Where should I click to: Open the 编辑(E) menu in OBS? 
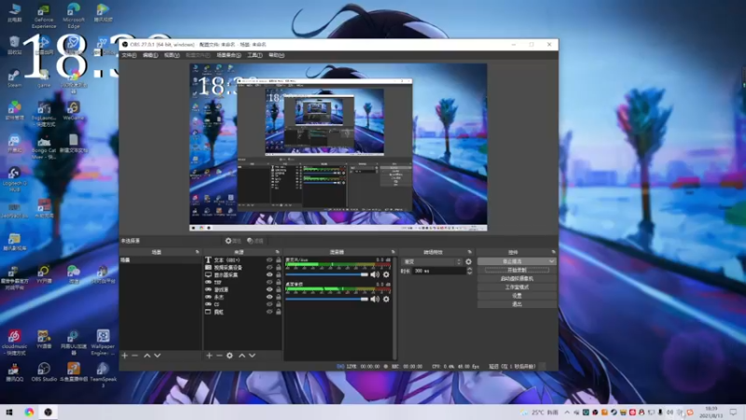tap(150, 55)
